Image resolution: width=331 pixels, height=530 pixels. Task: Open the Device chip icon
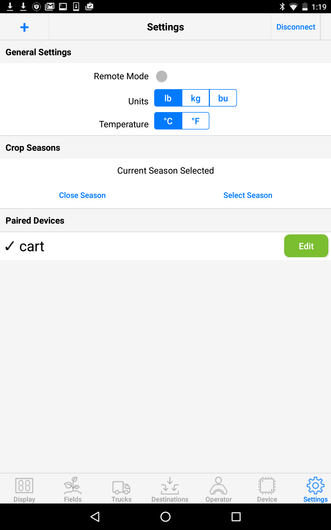267,486
